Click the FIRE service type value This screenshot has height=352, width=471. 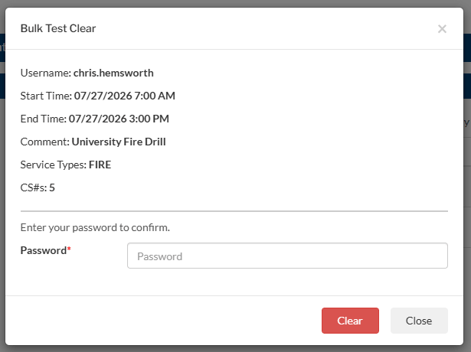click(x=100, y=165)
